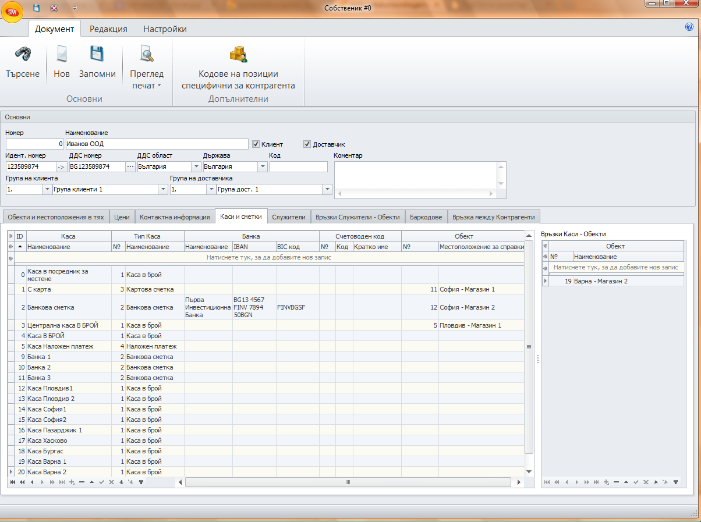The height and width of the screenshot is (522, 701).
Task: Click the vertical scrollbar down arrow of Каси grid
Action: pyautogui.click(x=529, y=471)
